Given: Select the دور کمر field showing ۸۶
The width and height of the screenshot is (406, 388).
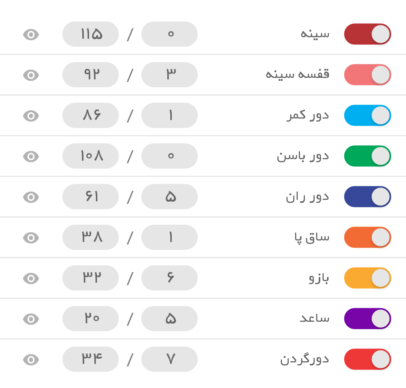Looking at the screenshot, I should point(91,116).
